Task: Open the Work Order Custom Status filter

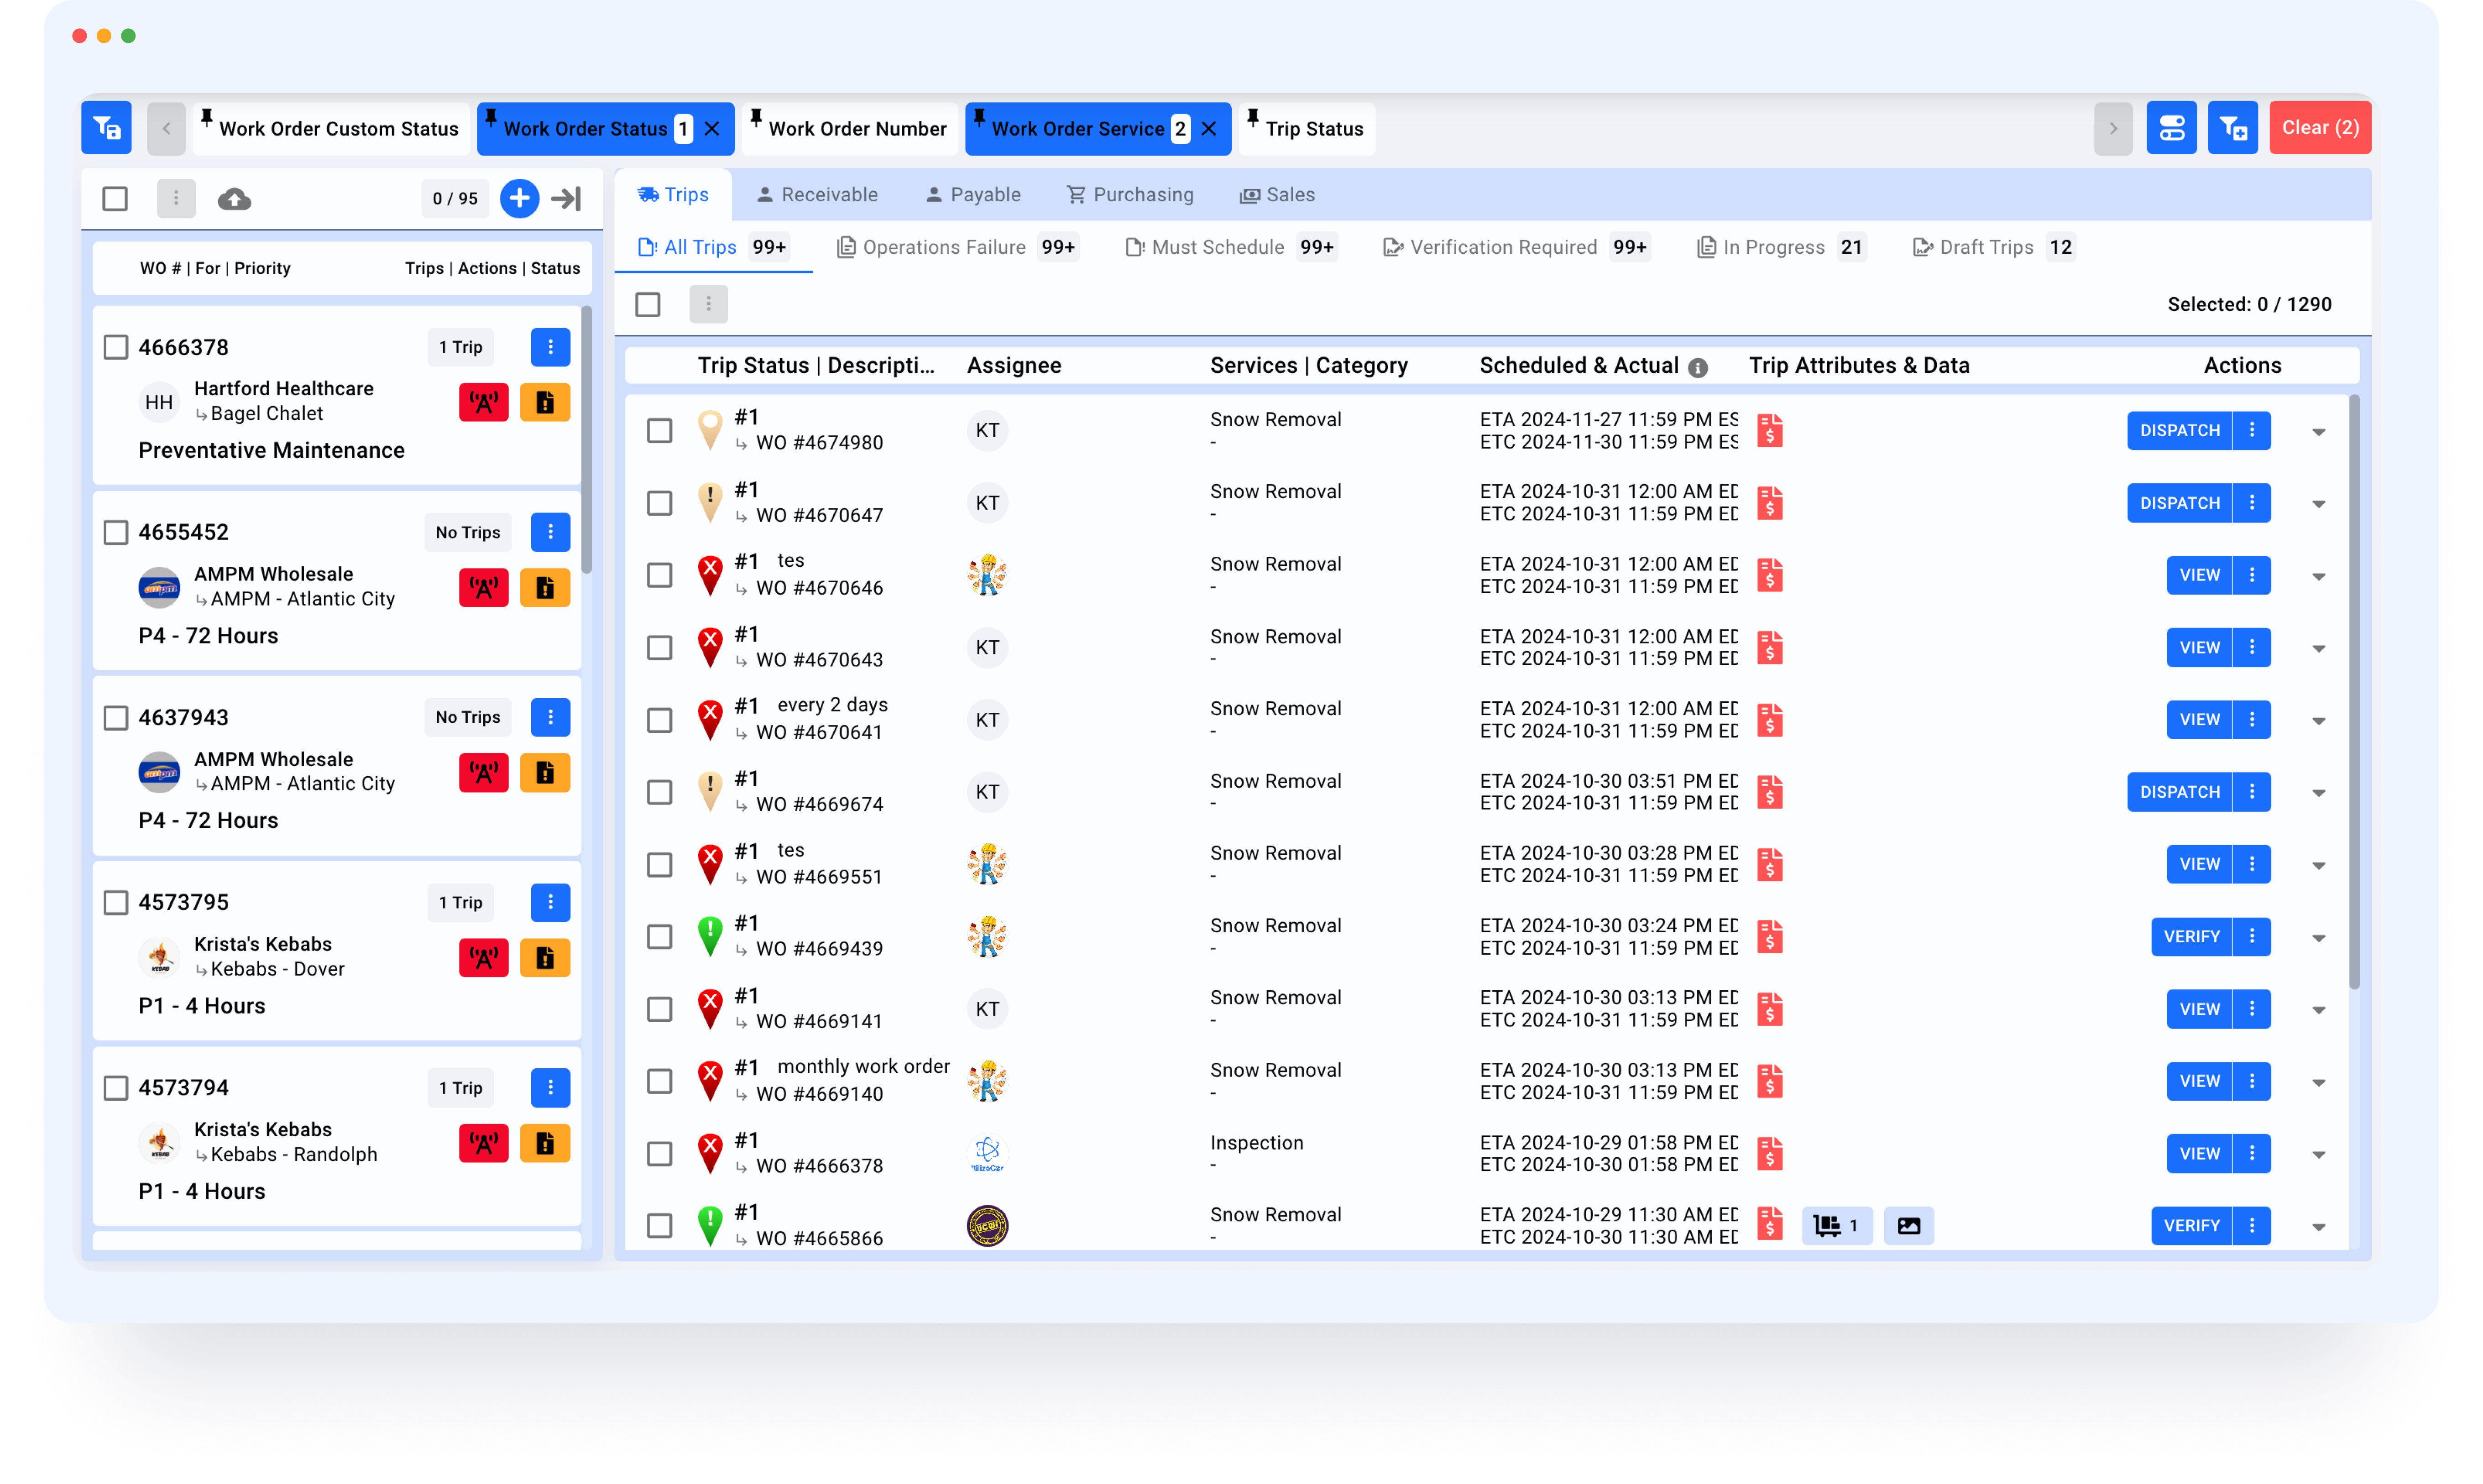Action: tap(331, 129)
